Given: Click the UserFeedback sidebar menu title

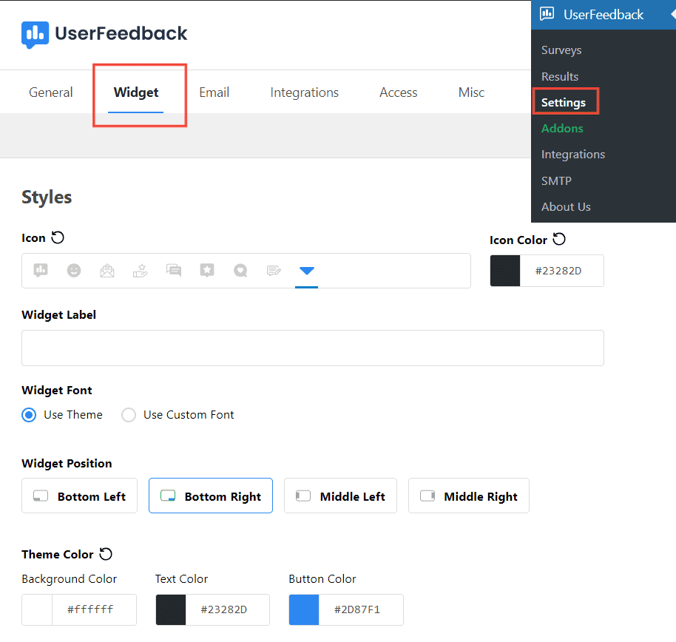Looking at the screenshot, I should (603, 15).
